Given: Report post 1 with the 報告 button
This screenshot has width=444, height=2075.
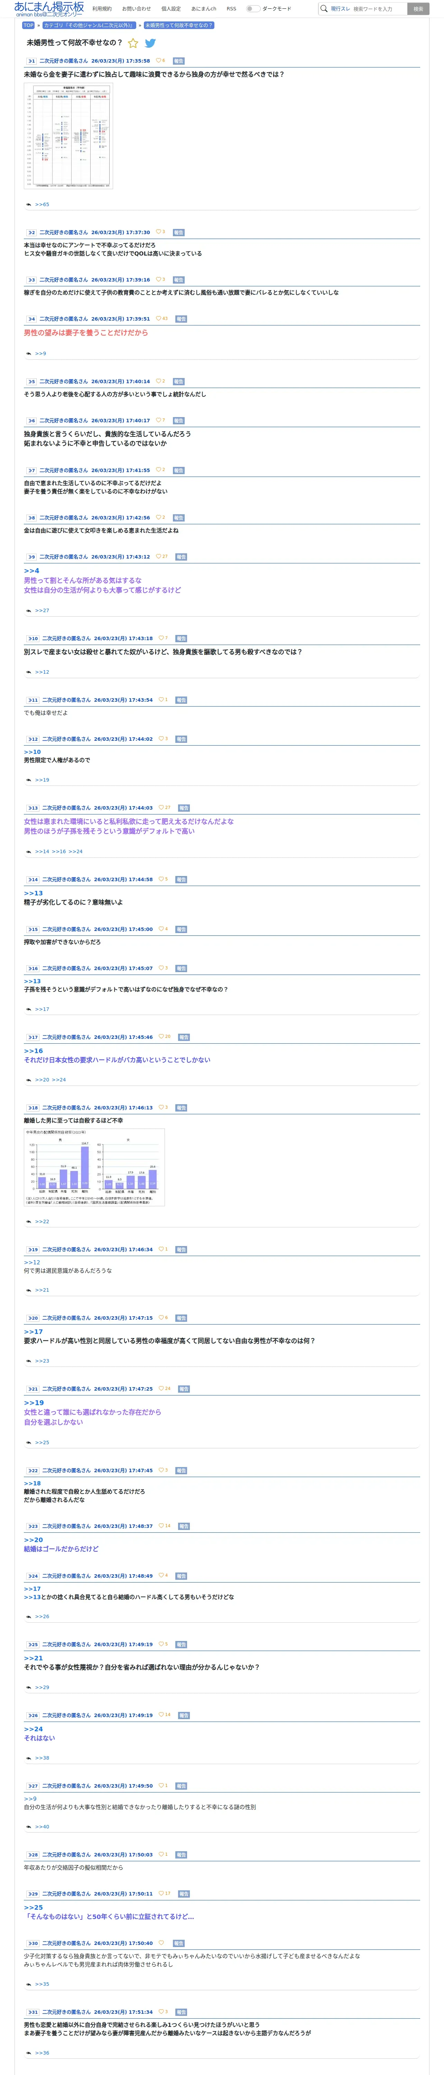Looking at the screenshot, I should coord(179,61).
